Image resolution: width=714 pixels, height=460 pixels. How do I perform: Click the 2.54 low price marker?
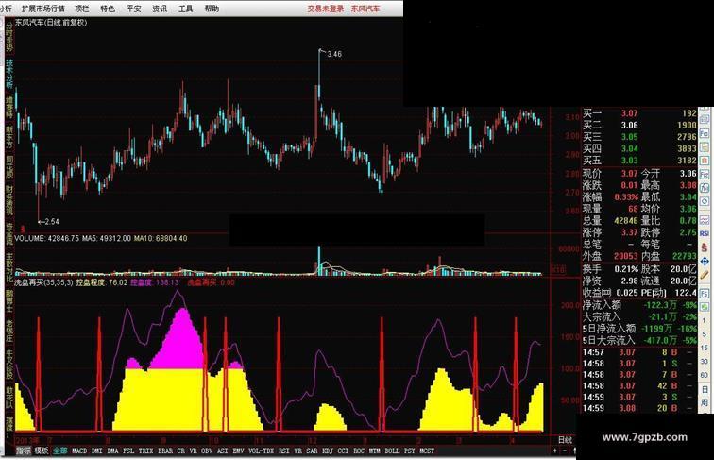coord(52,221)
